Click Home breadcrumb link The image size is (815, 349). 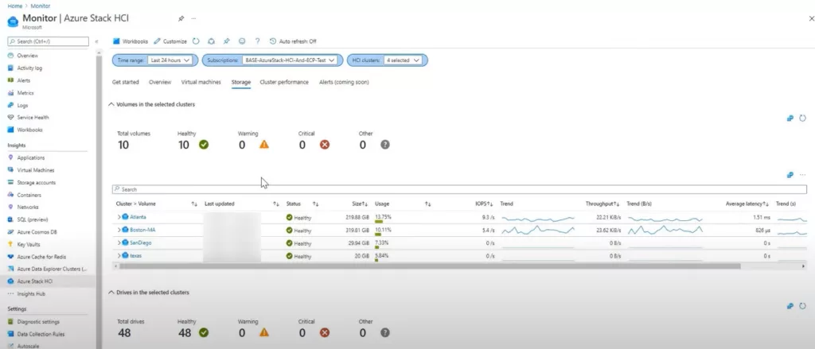[14, 6]
